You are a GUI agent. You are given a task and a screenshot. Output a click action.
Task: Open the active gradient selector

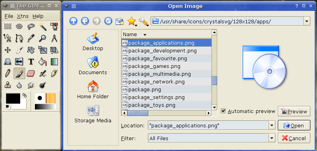(45, 107)
